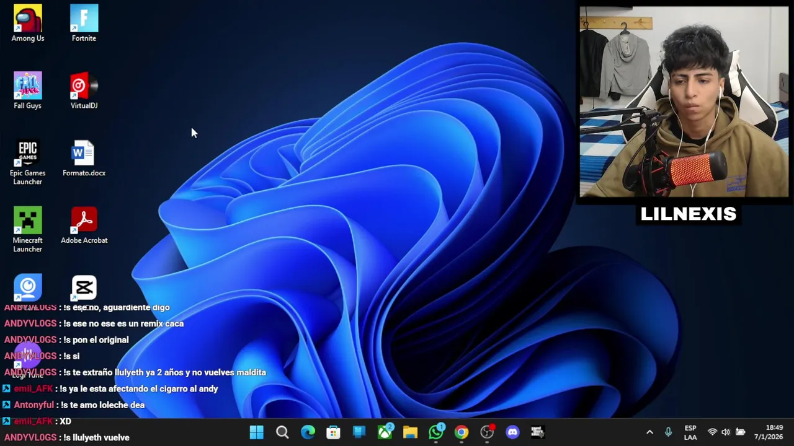The width and height of the screenshot is (794, 446).
Task: Click the volume speaker tray icon
Action: [x=726, y=432]
